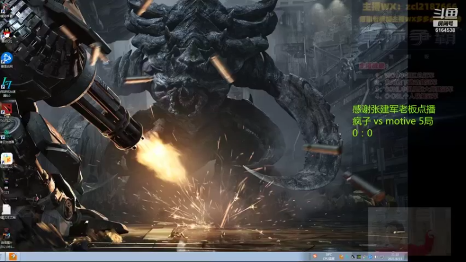Open the Sogou input method tray icon
This screenshot has height=262, width=466.
315,256
